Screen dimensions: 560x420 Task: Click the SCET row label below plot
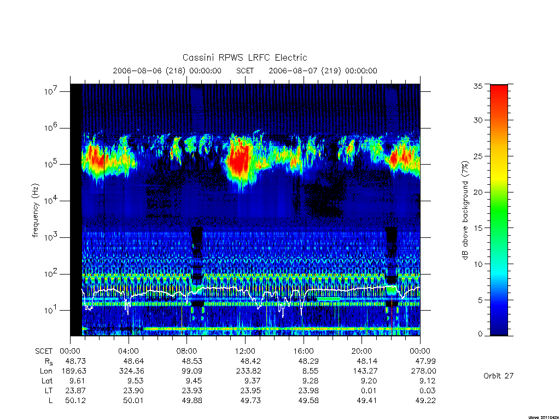pos(44,351)
